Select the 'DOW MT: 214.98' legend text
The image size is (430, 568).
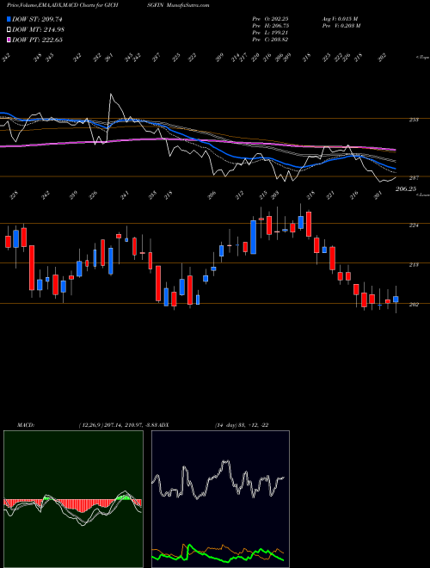tap(38, 29)
